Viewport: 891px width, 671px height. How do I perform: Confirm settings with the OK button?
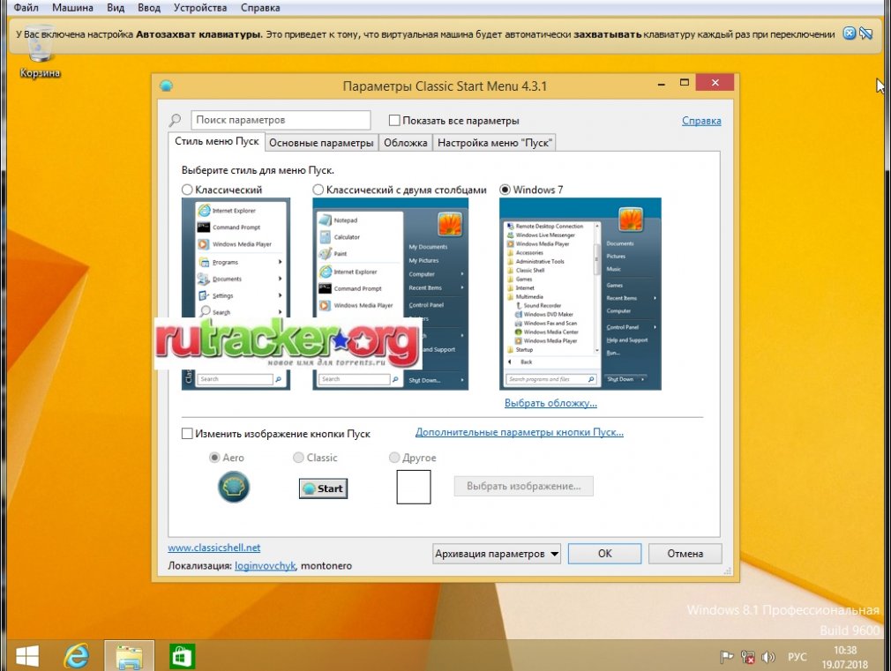point(604,554)
